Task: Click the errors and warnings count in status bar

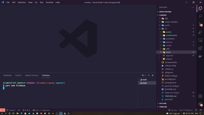Action: [26, 110]
